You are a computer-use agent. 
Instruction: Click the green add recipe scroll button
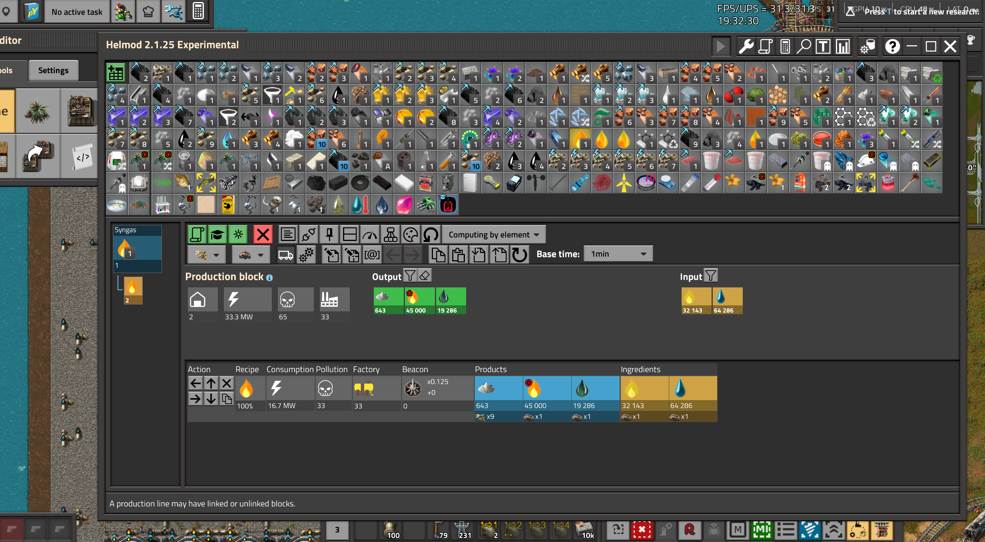[197, 235]
